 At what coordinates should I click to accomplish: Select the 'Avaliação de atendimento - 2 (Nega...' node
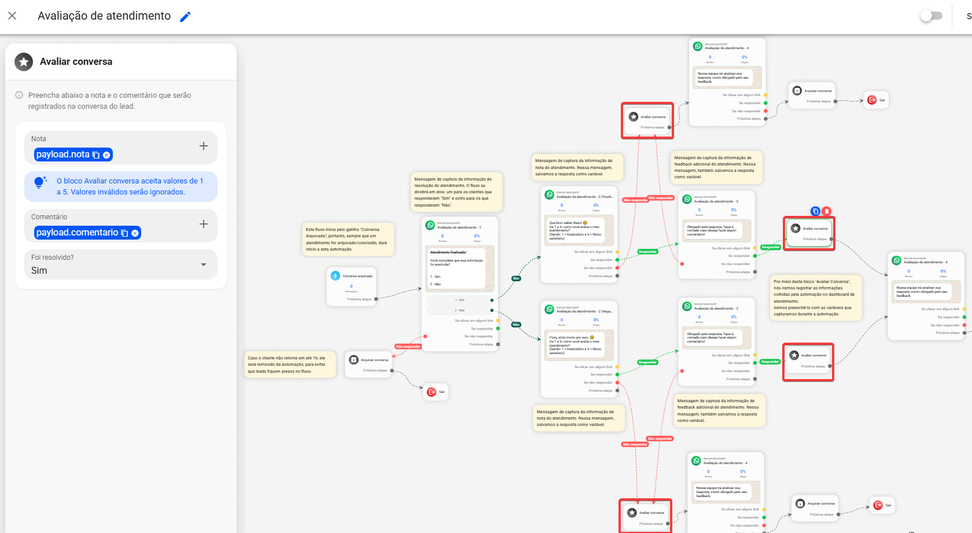(579, 349)
